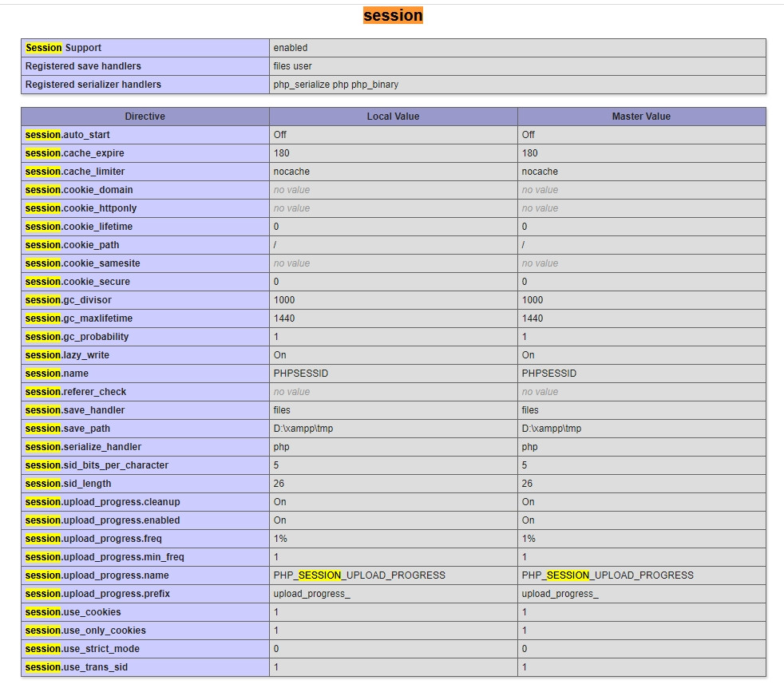Select the session.name directive
Viewport: 784px width, 688px height.
tap(57, 374)
